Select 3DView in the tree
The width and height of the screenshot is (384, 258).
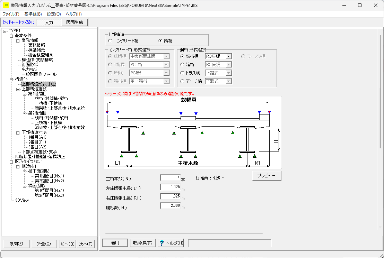click(22, 200)
